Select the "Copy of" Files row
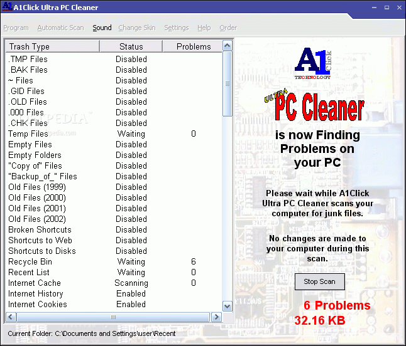406x346 pixels. (x=114, y=165)
